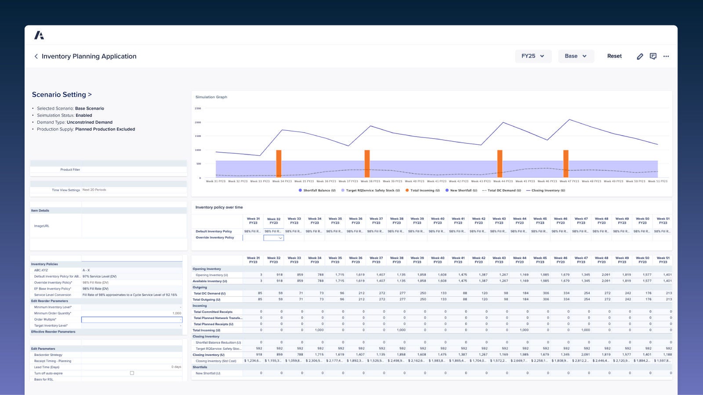Open the Base scenario dropdown
The width and height of the screenshot is (703, 395).
click(x=576, y=56)
